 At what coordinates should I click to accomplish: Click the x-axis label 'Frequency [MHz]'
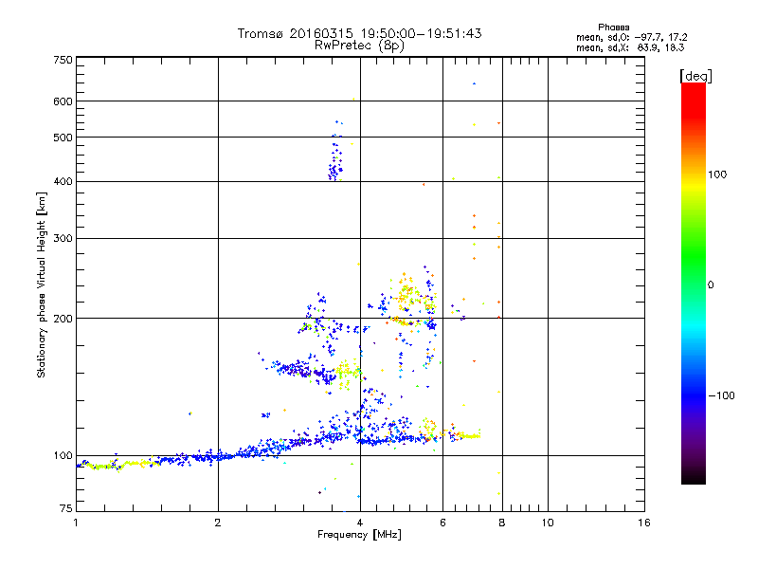pos(359,535)
